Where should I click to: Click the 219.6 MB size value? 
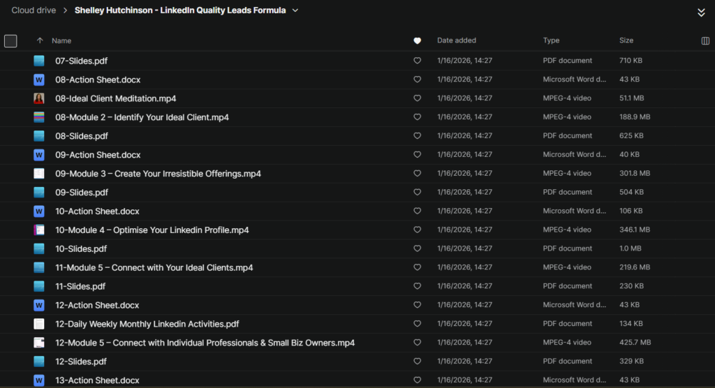(635, 267)
